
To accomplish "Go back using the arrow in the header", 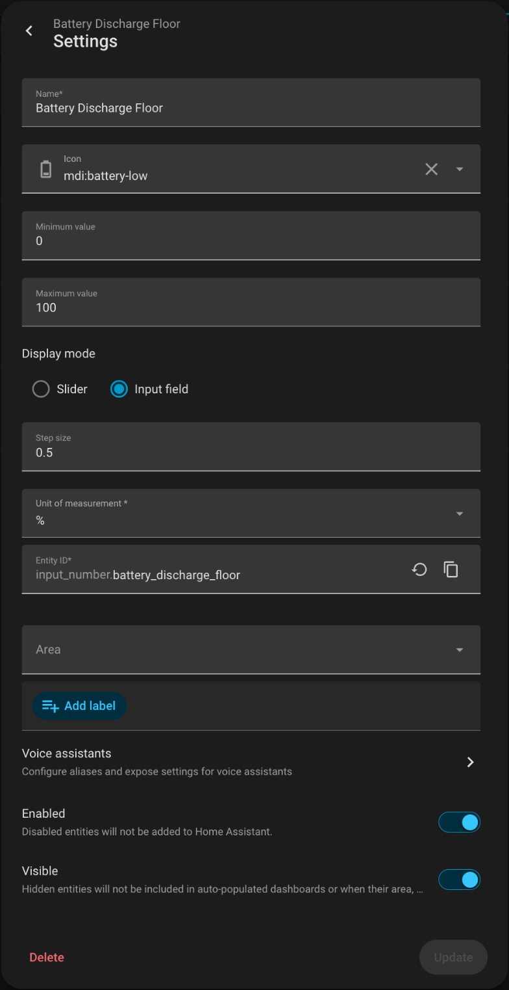I will [29, 31].
